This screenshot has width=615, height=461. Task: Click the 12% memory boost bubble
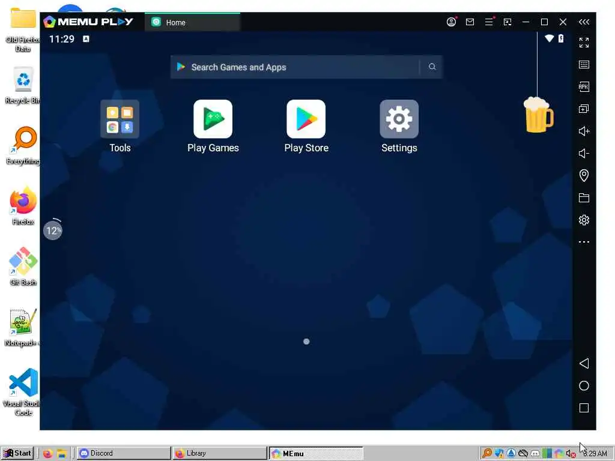click(53, 230)
